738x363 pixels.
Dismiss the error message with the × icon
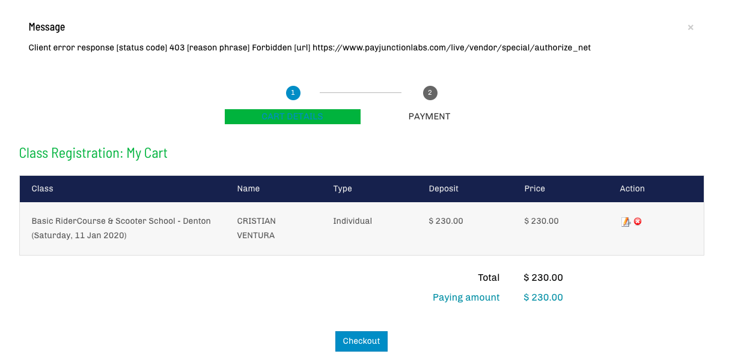click(x=691, y=28)
